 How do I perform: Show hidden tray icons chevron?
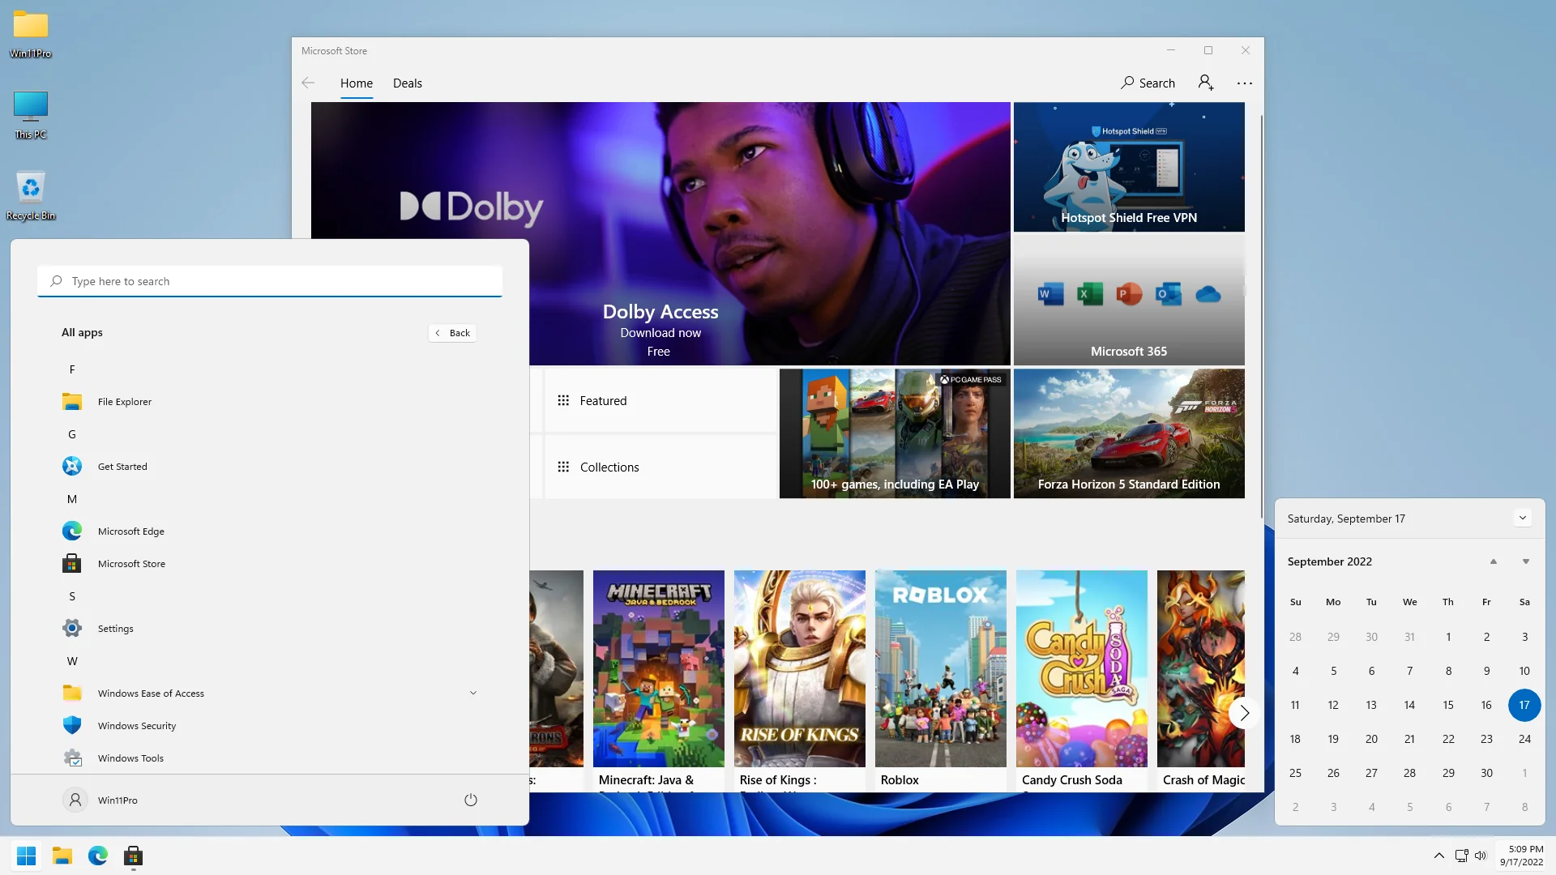coord(1438,856)
